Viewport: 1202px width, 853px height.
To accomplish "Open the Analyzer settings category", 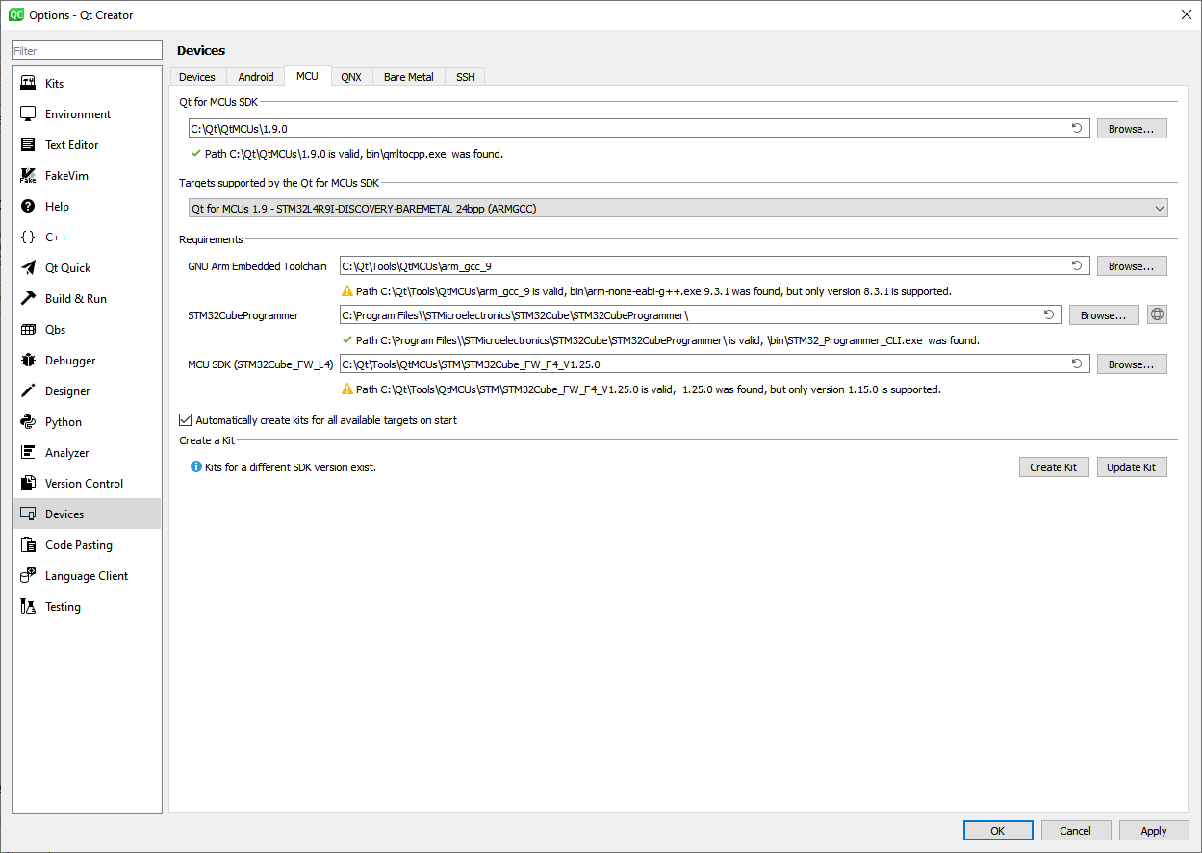I will coord(66,453).
